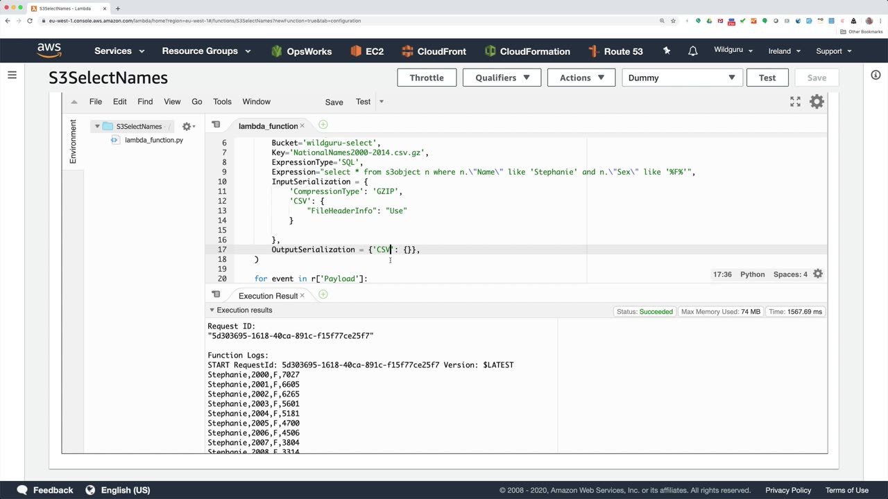Viewport: 888px width, 499px height.
Task: Open the AWS hamburger side menu
Action: click(12, 75)
